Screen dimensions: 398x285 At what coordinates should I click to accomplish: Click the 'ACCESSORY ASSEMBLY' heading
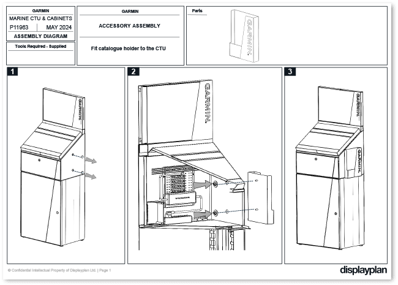point(129,26)
